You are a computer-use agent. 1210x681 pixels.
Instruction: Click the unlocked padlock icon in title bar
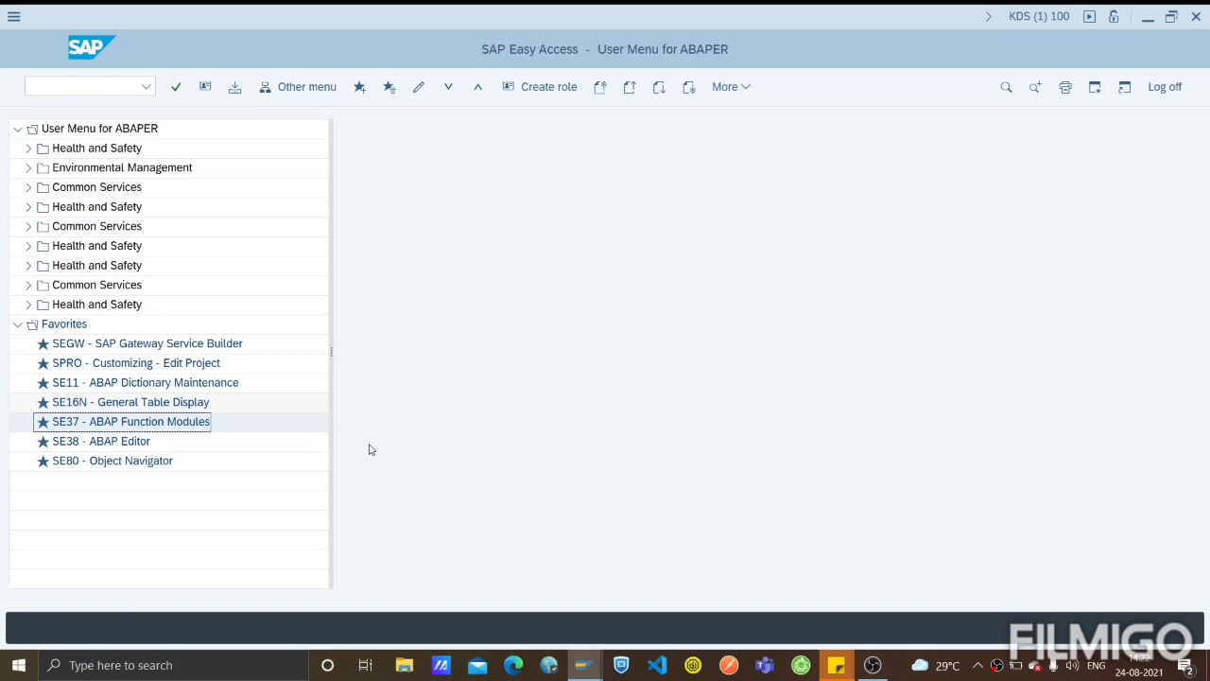pyautogui.click(x=1115, y=16)
